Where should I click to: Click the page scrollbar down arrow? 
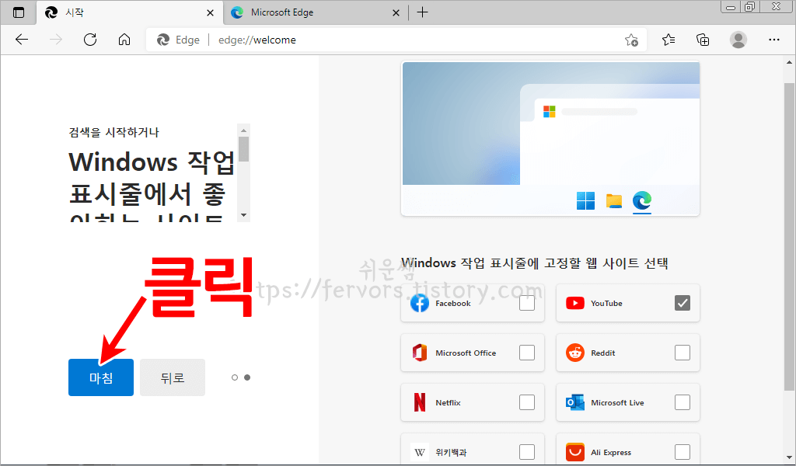[790, 457]
